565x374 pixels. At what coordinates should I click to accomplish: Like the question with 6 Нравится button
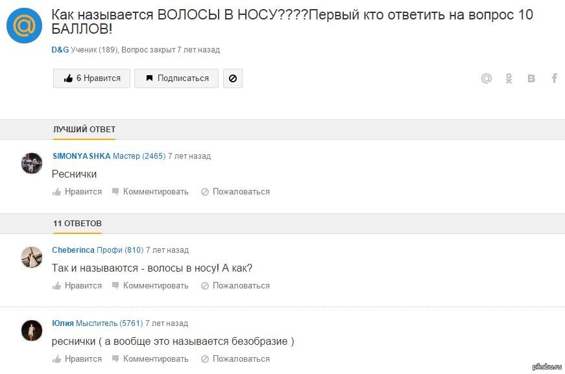91,78
